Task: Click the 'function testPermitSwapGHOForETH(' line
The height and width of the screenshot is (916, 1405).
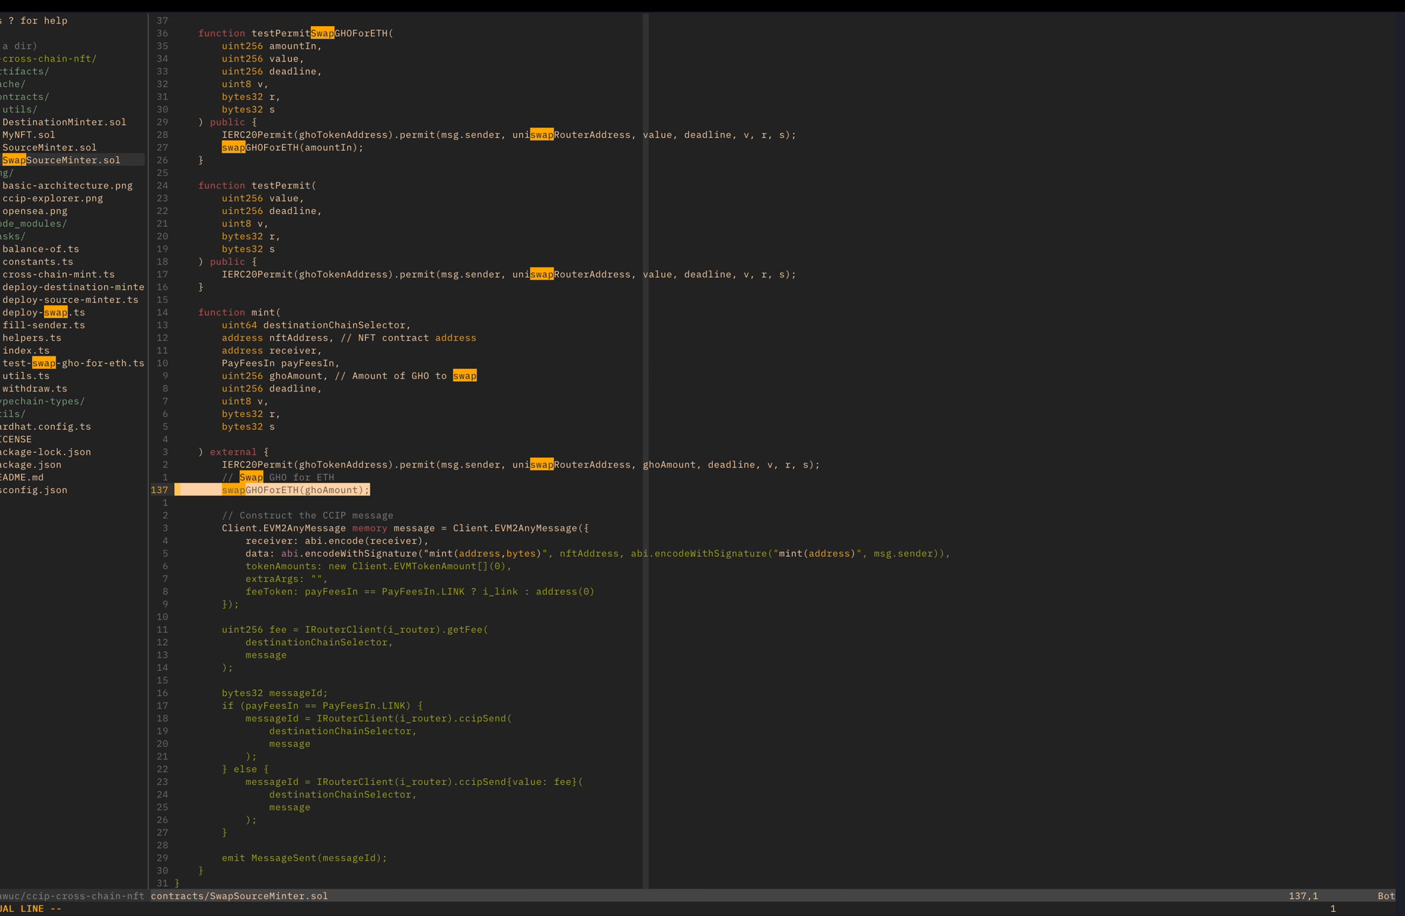Action: tap(296, 34)
